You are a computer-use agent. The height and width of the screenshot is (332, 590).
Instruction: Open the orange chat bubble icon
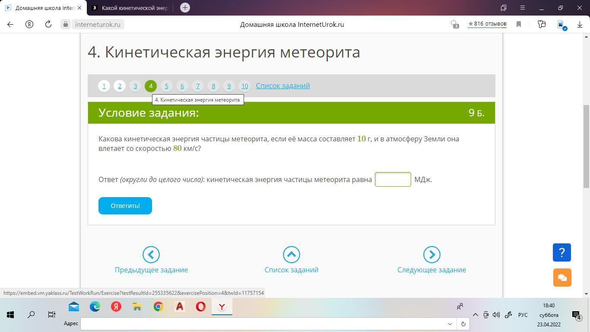(x=562, y=278)
